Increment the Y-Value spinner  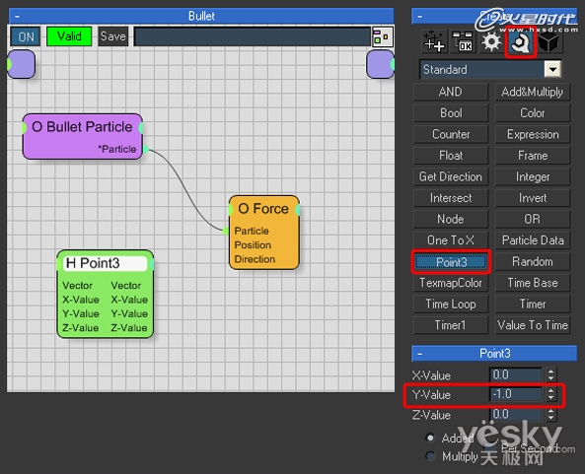coord(551,390)
